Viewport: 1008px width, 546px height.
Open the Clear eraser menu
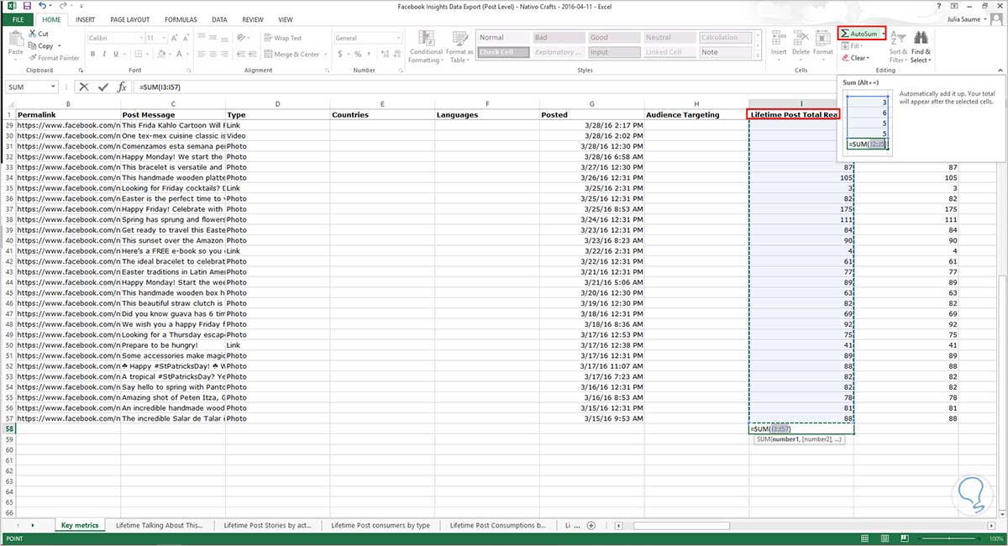point(856,58)
